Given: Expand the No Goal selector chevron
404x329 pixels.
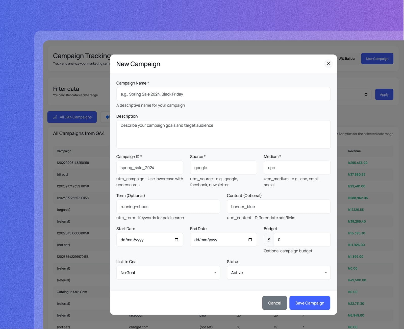Looking at the screenshot, I should [x=215, y=273].
